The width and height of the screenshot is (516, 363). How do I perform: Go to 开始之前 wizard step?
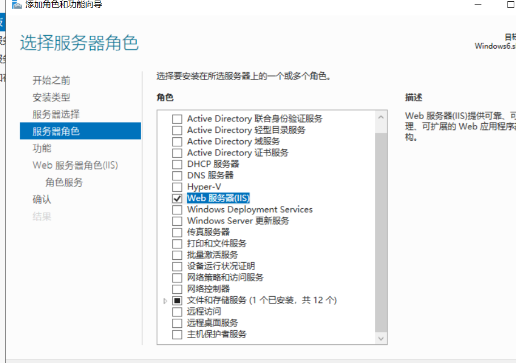click(51, 80)
